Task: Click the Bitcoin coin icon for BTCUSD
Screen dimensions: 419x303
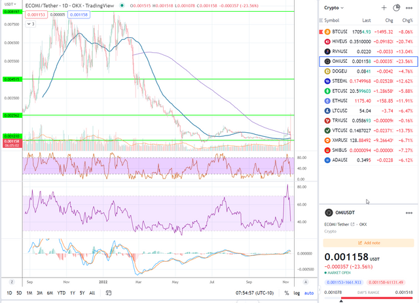Action: pos(327,32)
